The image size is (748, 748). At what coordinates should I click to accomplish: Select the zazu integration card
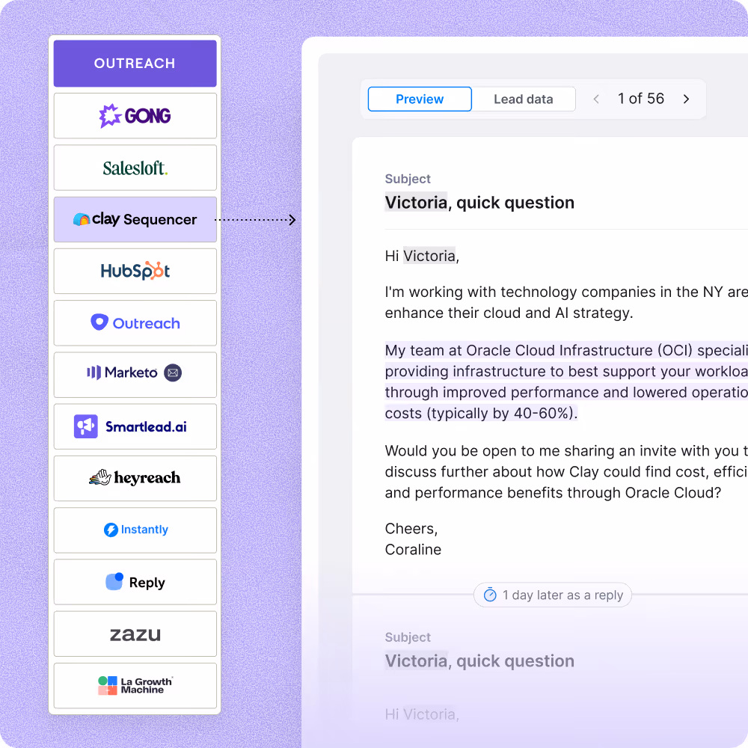click(x=135, y=634)
